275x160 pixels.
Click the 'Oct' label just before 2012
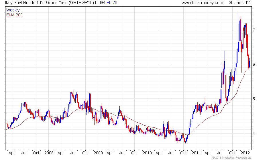pos(232,153)
